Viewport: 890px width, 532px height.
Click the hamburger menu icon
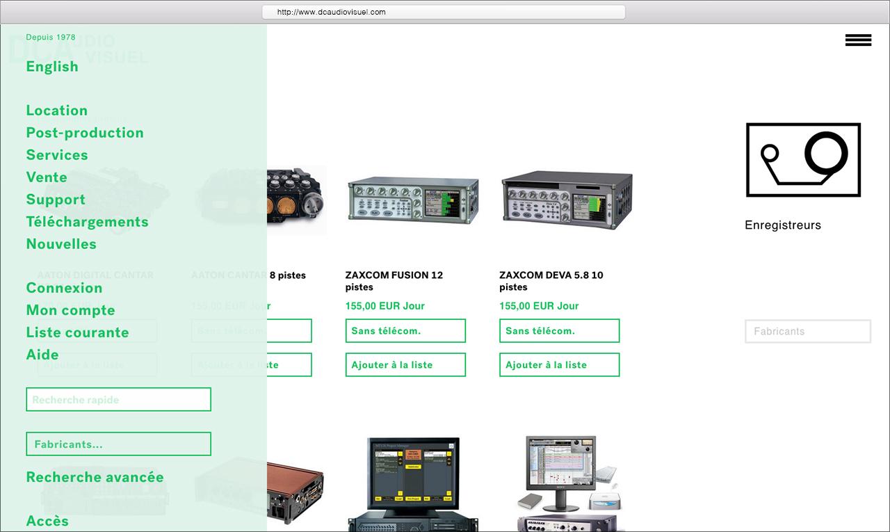point(858,40)
